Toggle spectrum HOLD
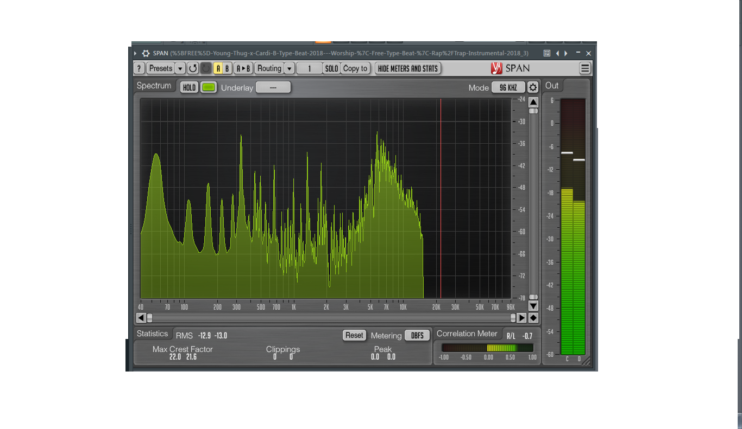The image size is (742, 429). (189, 87)
